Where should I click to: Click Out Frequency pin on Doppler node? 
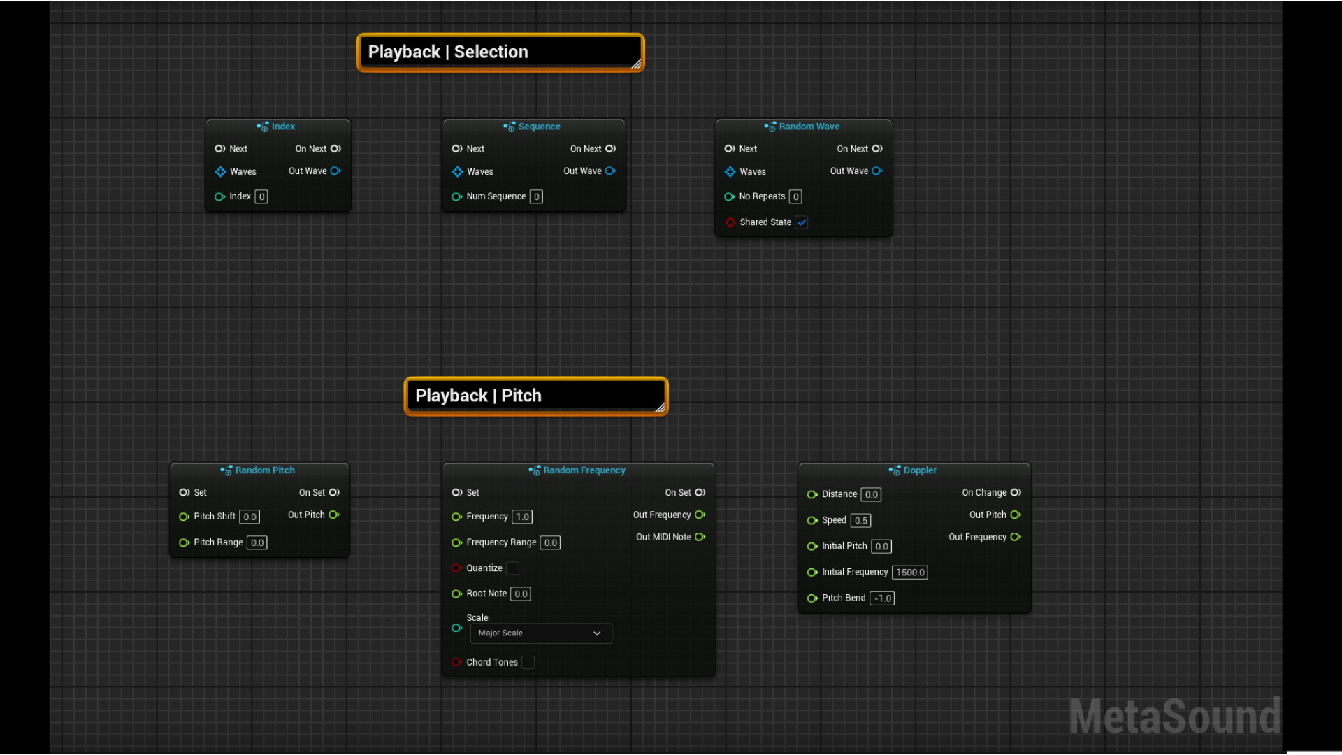click(1016, 538)
